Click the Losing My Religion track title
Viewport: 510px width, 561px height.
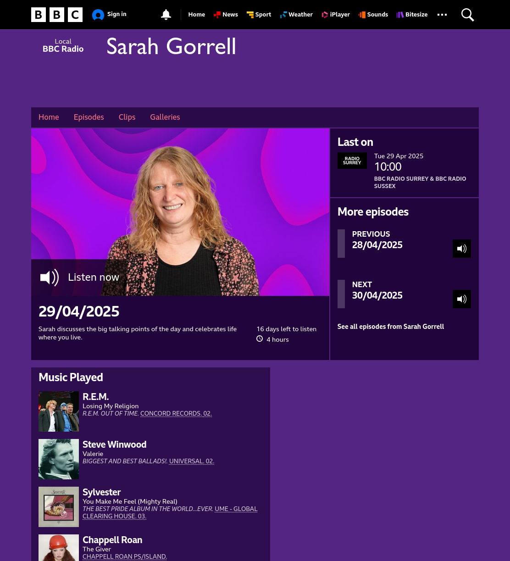[111, 406]
